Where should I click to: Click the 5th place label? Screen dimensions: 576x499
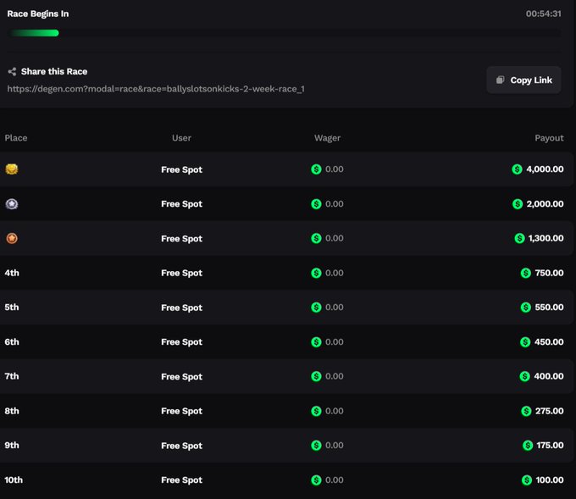[12, 308]
